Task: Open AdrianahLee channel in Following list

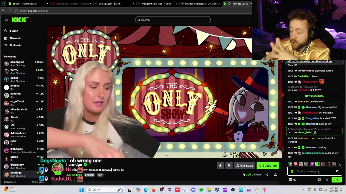Action: (24, 135)
